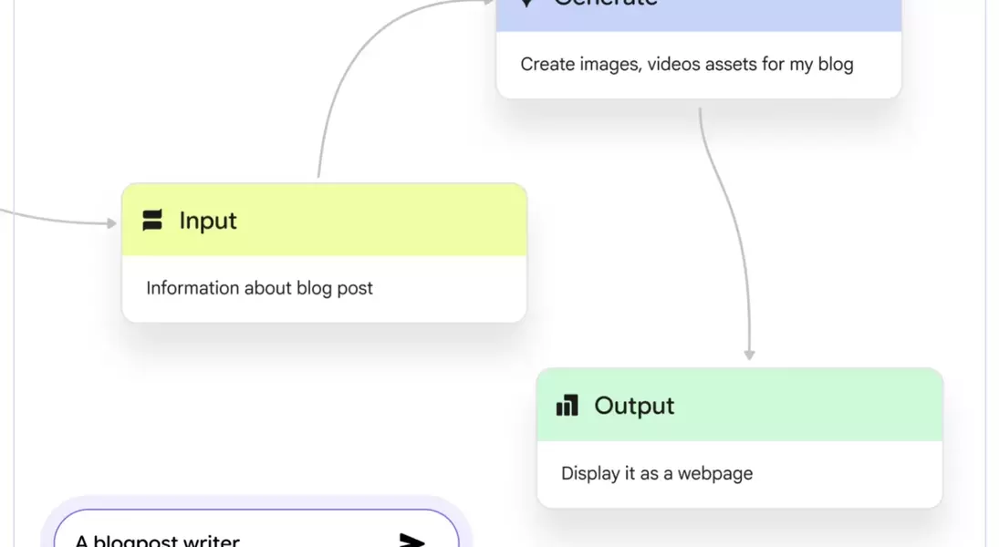
Task: Focus the "A blogpost writer" prompt field
Action: pos(228,540)
